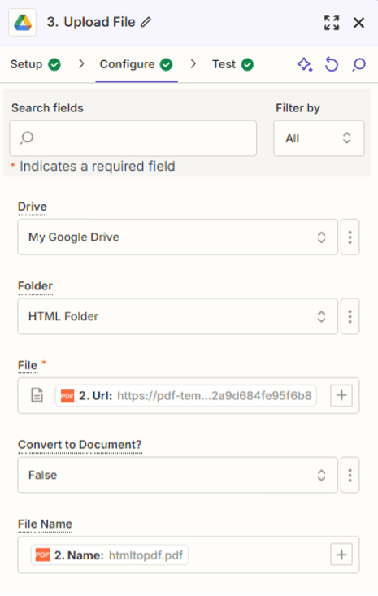Click PDF icon in Url pill
378x596 pixels.
point(67,396)
